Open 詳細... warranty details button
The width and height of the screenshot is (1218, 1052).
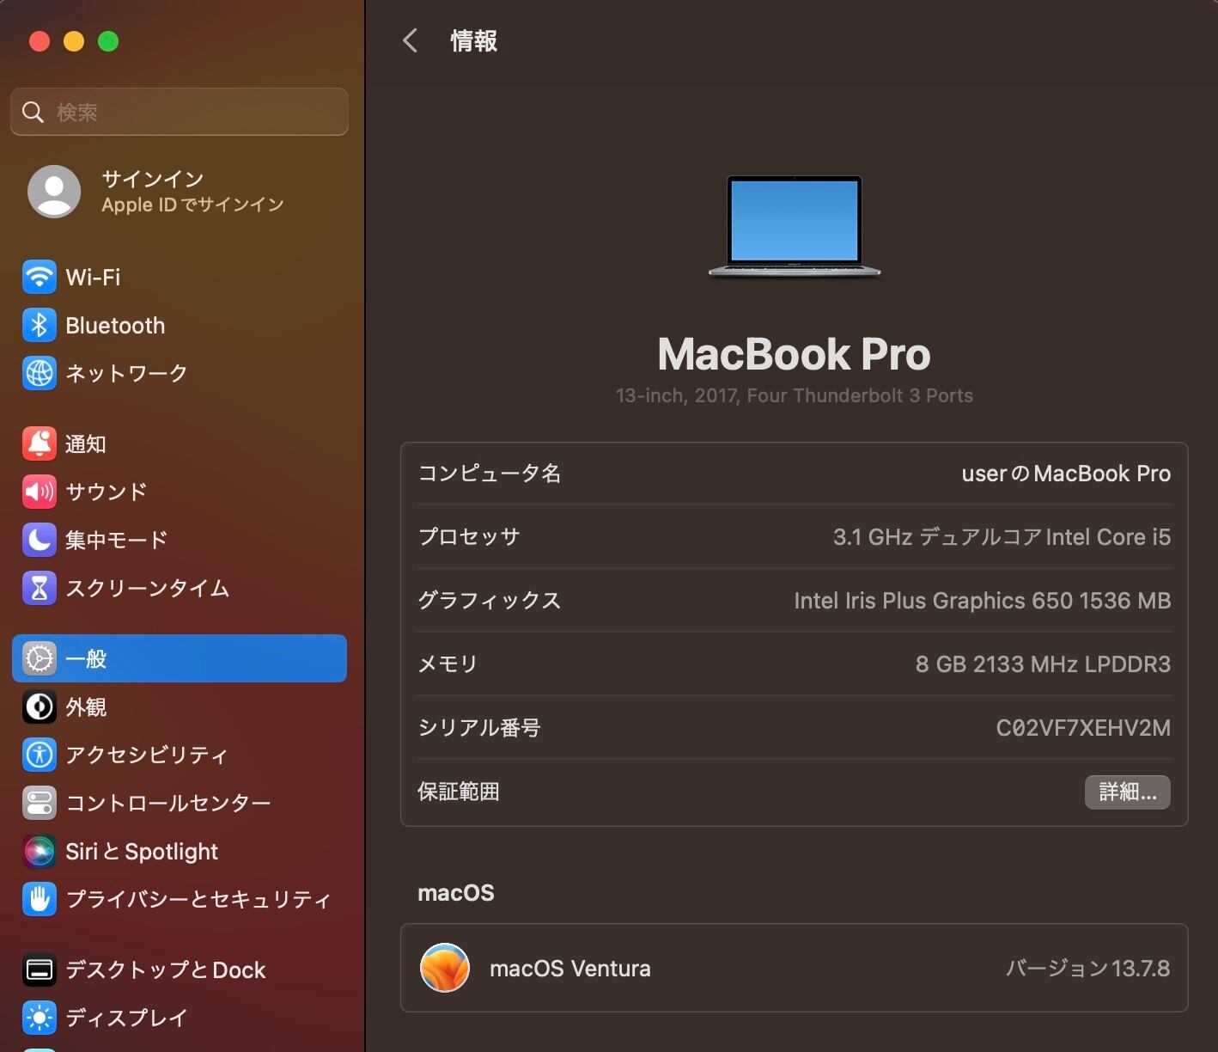click(x=1127, y=792)
